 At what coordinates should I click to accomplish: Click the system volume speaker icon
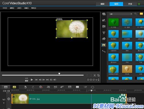55,80
